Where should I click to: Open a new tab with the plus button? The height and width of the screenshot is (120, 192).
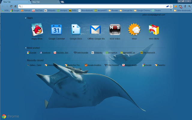pyautogui.click(x=62, y=2)
